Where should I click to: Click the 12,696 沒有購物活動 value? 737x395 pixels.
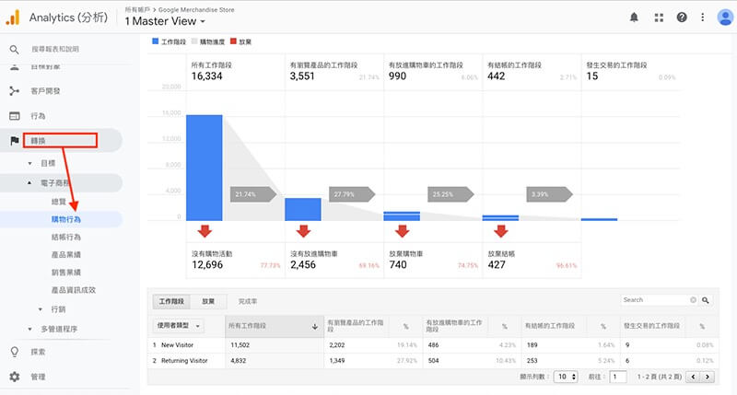(x=207, y=265)
